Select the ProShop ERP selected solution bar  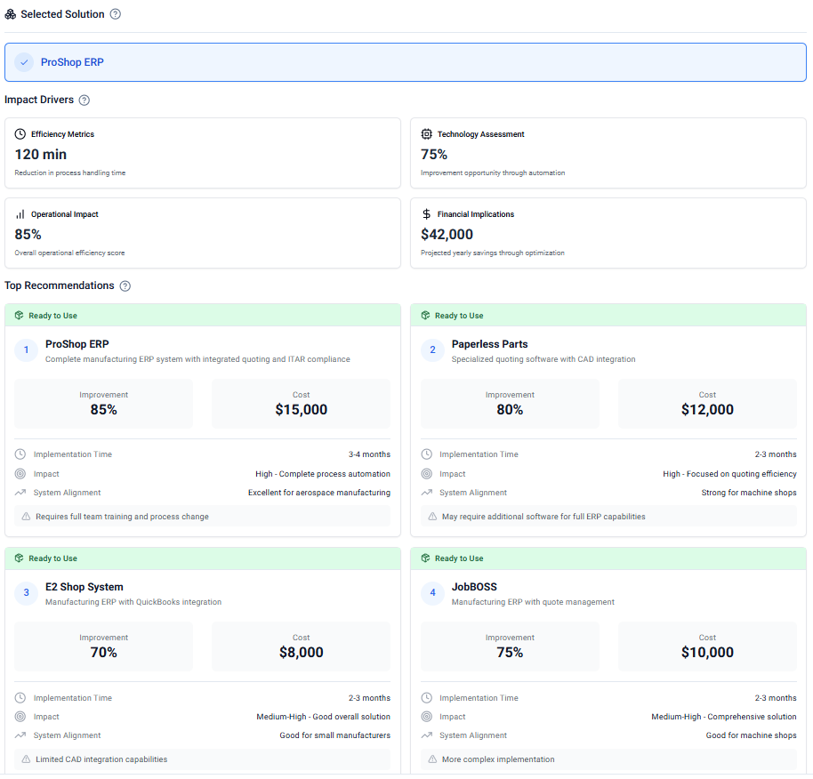(406, 62)
